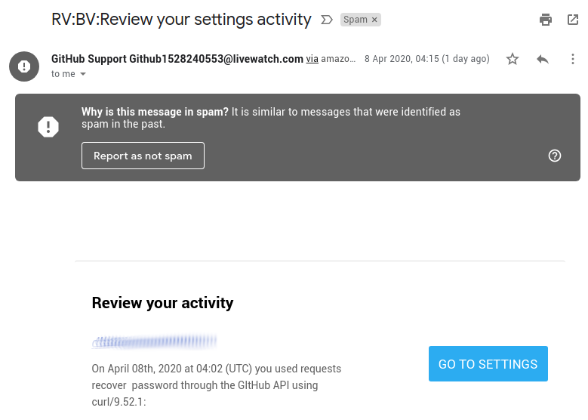Click the blurred username link
Image resolution: width=588 pixels, height=420 pixels.
tap(154, 341)
